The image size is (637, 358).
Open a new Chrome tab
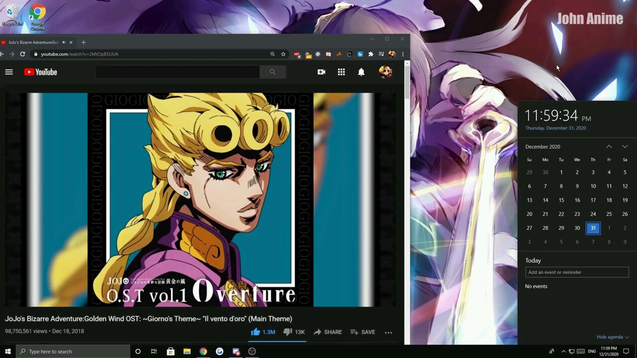pyautogui.click(x=83, y=42)
